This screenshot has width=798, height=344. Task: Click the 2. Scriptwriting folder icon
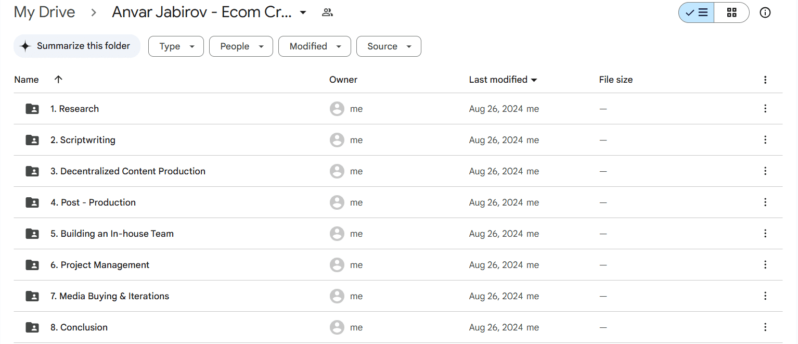tap(32, 140)
